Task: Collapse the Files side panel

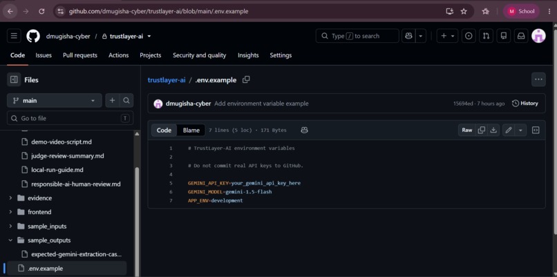Action: point(14,80)
